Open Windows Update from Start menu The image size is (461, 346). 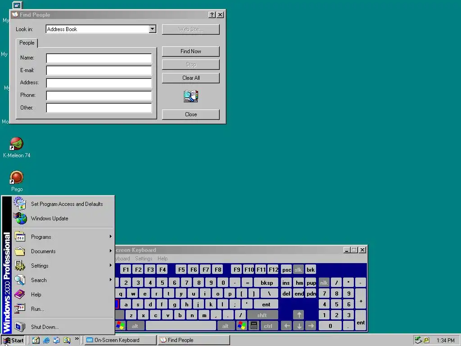click(x=63, y=219)
